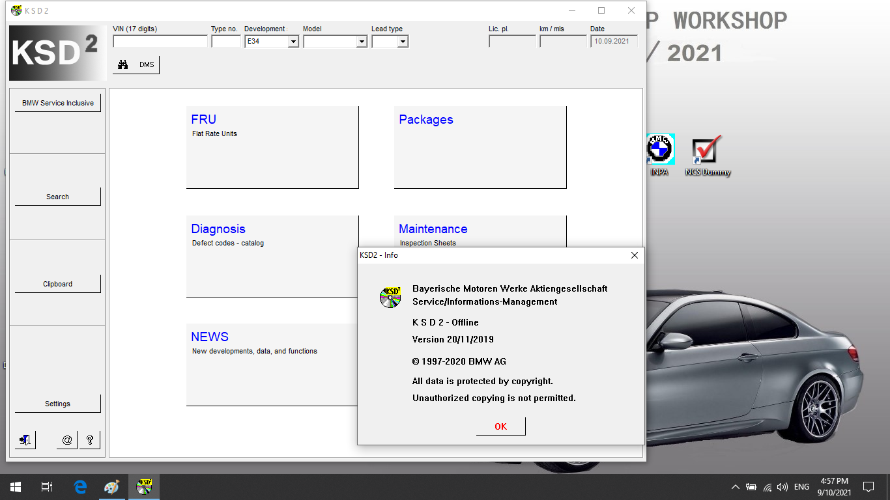
Task: Open DMS from the toolbar
Action: 147,65
